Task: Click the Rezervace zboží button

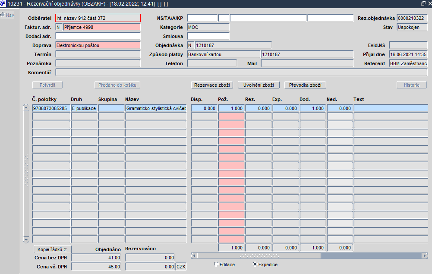Action: pos(212,85)
